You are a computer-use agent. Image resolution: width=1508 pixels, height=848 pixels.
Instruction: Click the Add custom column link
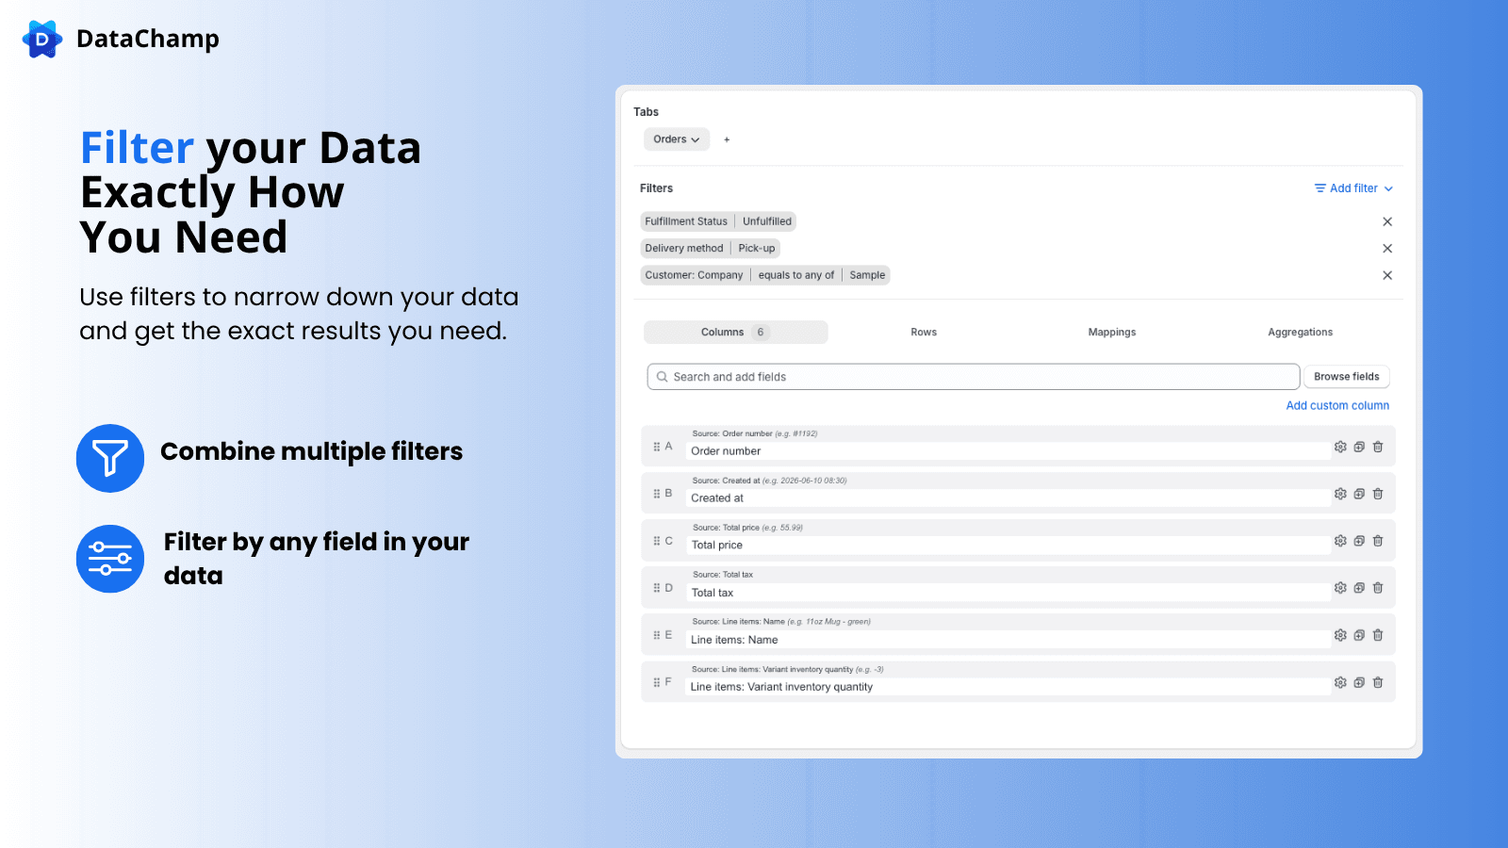(1337, 405)
